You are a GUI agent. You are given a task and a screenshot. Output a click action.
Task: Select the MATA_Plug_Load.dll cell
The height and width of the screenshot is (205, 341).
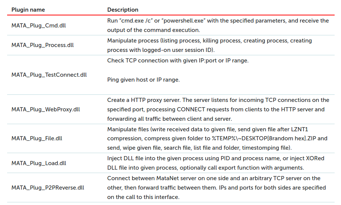(x=39, y=163)
